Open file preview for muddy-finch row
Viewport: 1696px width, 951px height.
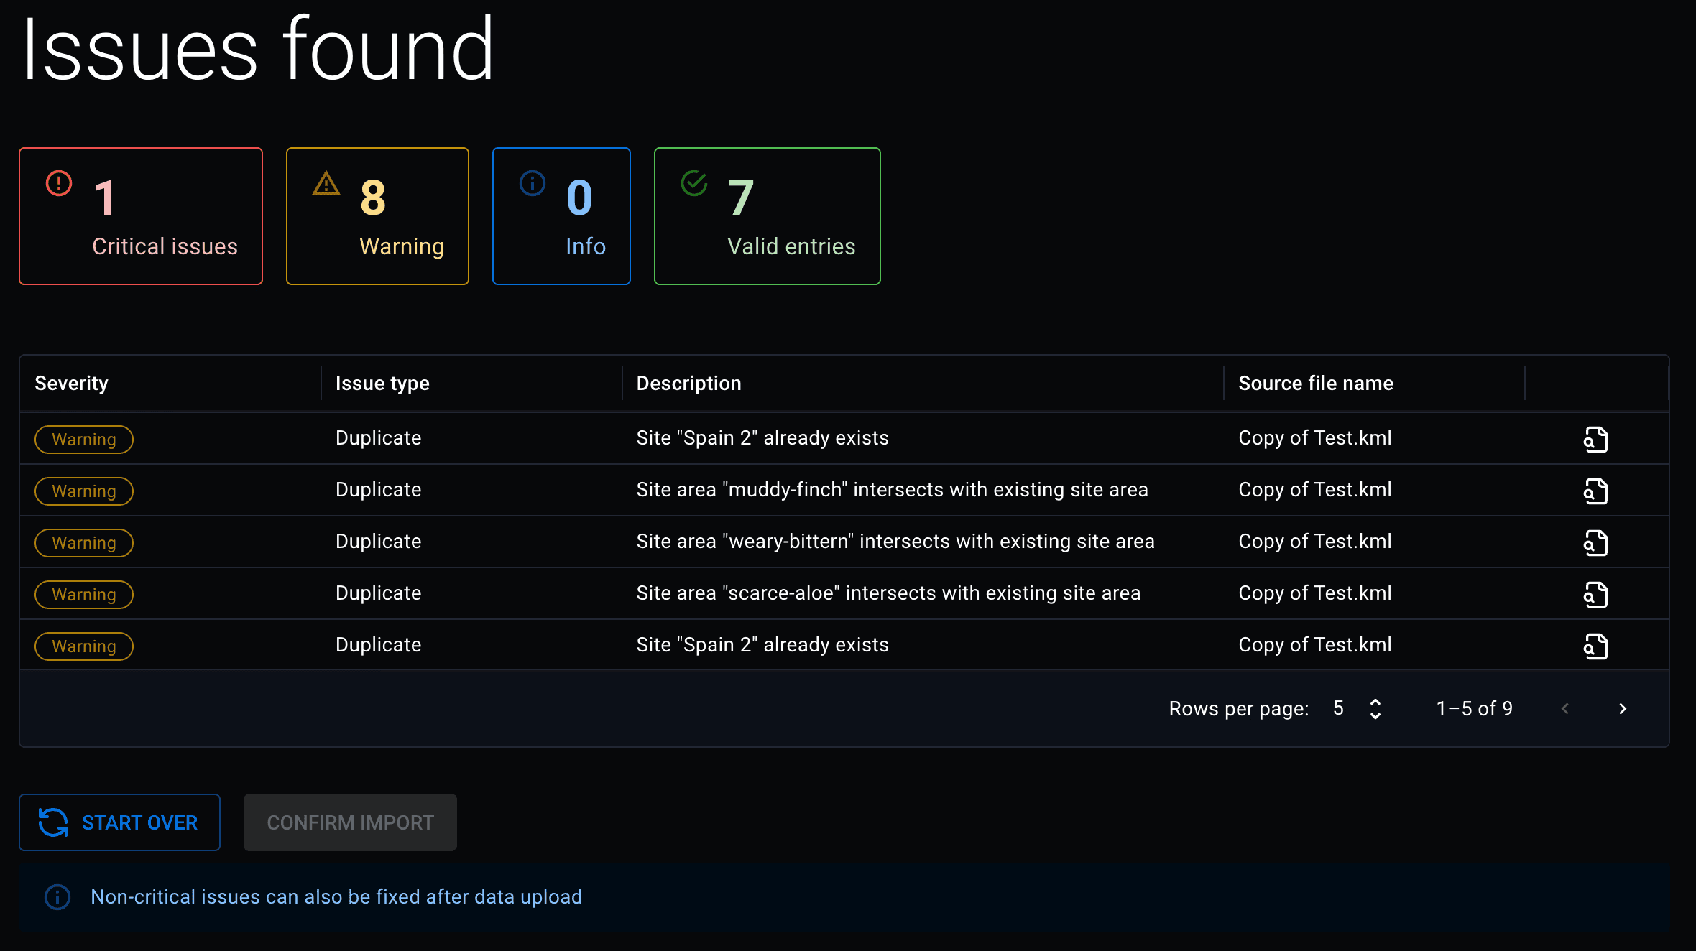1595,491
